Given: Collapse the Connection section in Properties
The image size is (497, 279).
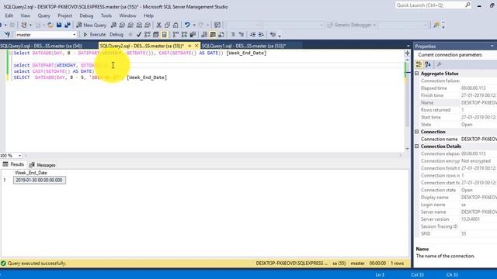Looking at the screenshot, I should point(417,132).
